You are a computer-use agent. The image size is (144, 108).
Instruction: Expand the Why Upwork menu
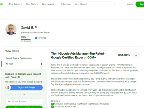49,4
